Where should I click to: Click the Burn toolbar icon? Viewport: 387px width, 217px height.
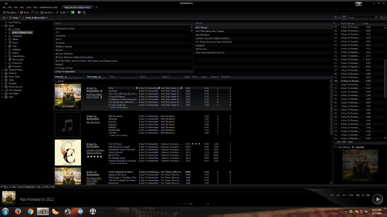[22, 12]
